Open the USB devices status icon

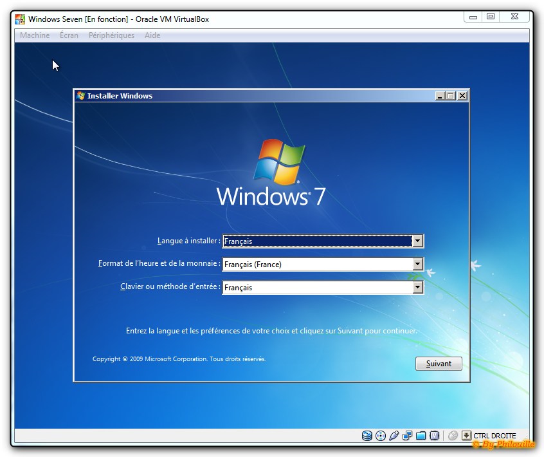pos(394,436)
